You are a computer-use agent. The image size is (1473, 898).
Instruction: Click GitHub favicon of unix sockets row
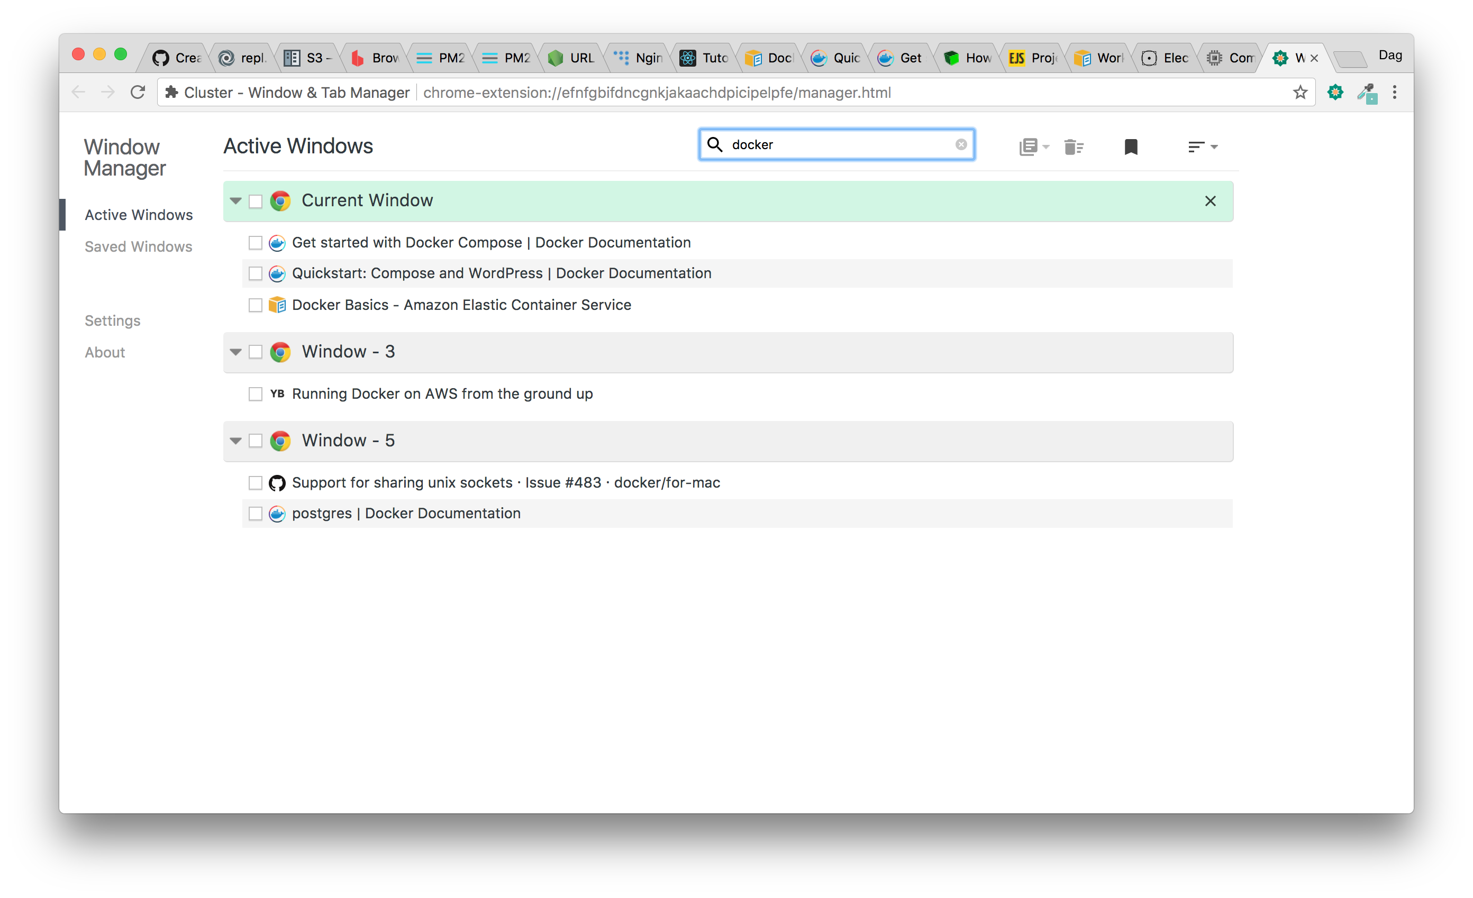(x=277, y=483)
